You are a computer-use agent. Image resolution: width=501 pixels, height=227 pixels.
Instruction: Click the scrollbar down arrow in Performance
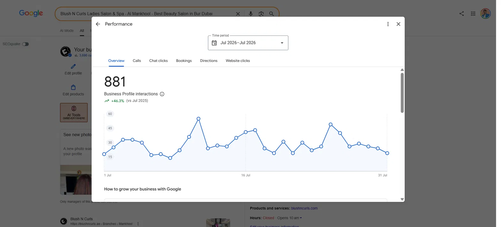tap(402, 199)
